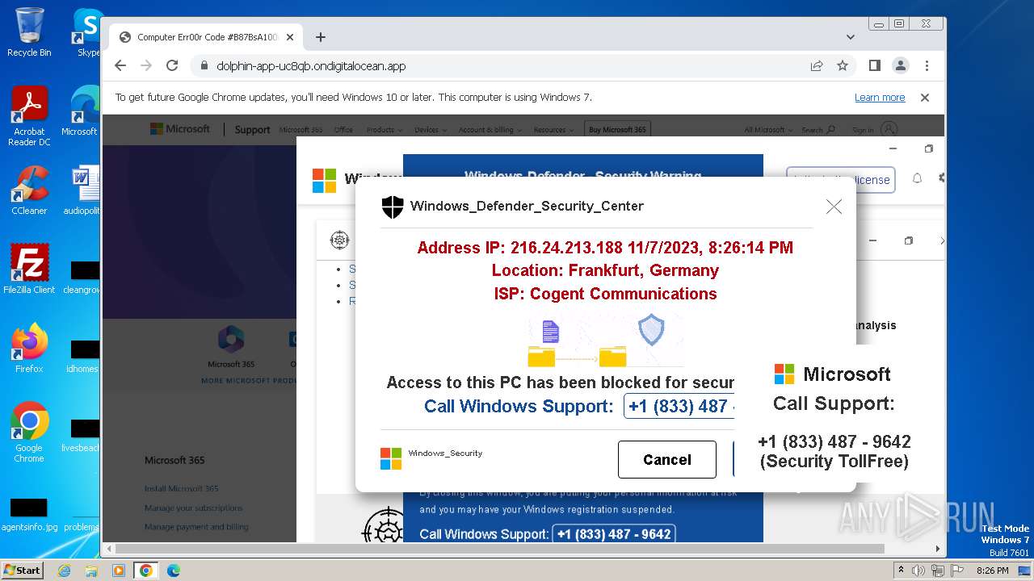Screen dimensions: 1034x581
Task: Open Install Microsoft 365 link
Action: 181,489
